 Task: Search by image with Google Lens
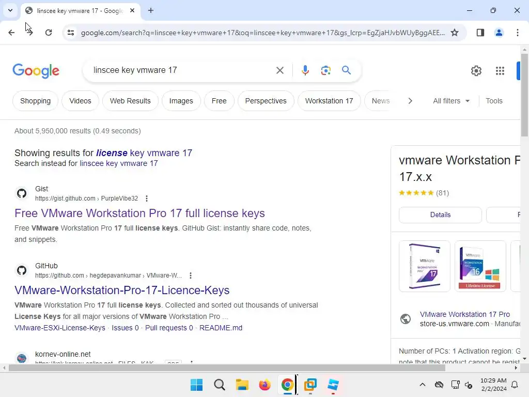[x=325, y=70]
